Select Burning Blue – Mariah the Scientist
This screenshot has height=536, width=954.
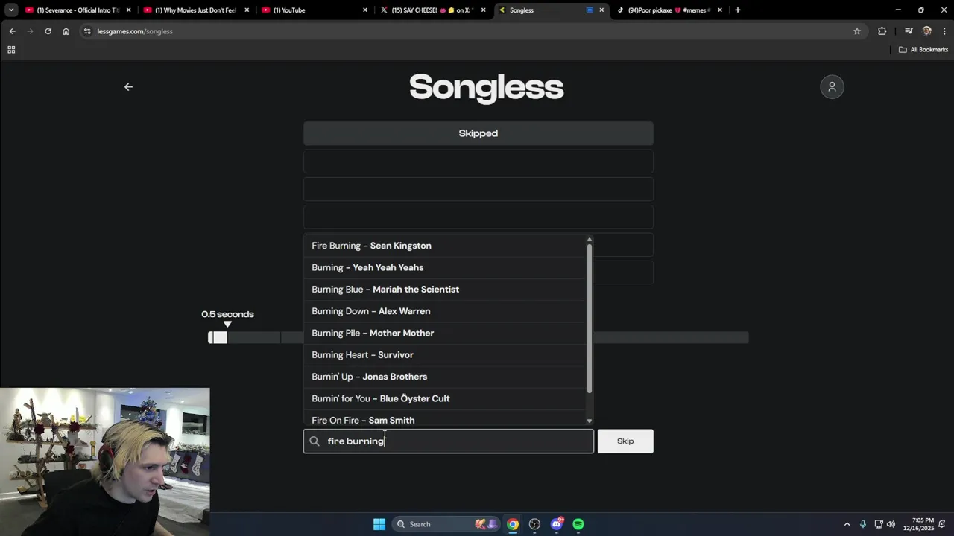445,290
